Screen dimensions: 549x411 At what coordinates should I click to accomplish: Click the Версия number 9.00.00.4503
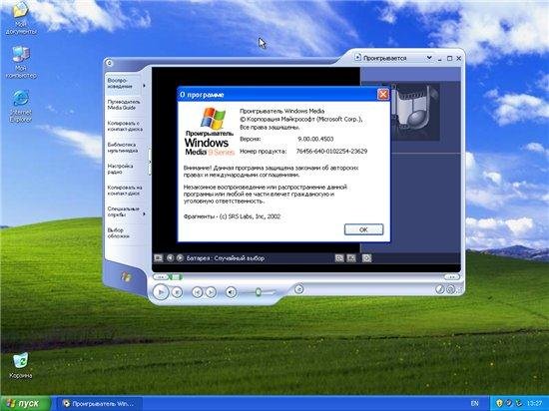pos(315,139)
